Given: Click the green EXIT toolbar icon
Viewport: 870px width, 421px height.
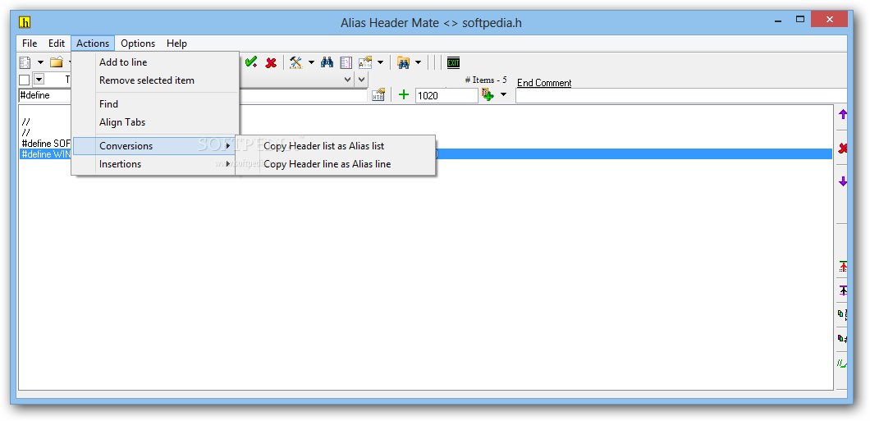Looking at the screenshot, I should click(453, 62).
